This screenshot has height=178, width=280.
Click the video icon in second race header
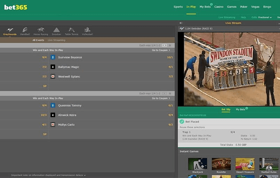click(x=164, y=94)
